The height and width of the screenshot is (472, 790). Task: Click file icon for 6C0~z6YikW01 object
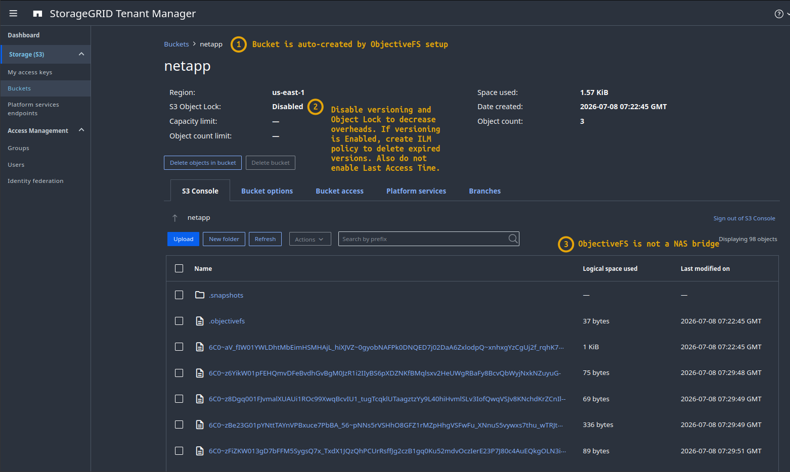tap(200, 373)
